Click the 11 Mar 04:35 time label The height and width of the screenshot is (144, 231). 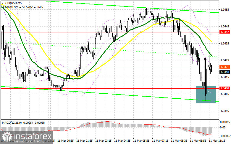tap(122, 141)
